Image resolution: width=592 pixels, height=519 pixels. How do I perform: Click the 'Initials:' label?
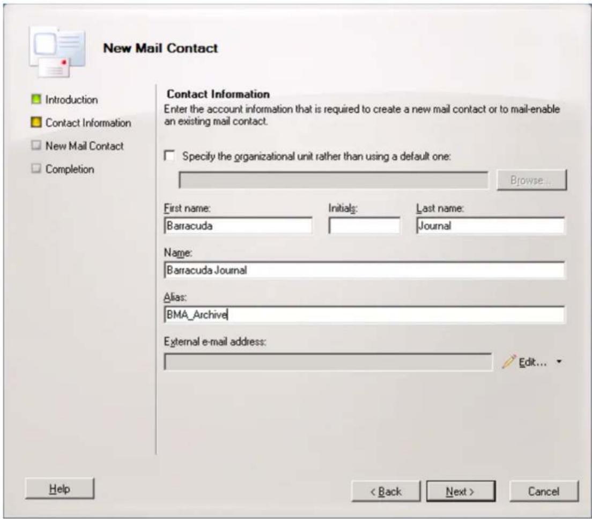(343, 208)
